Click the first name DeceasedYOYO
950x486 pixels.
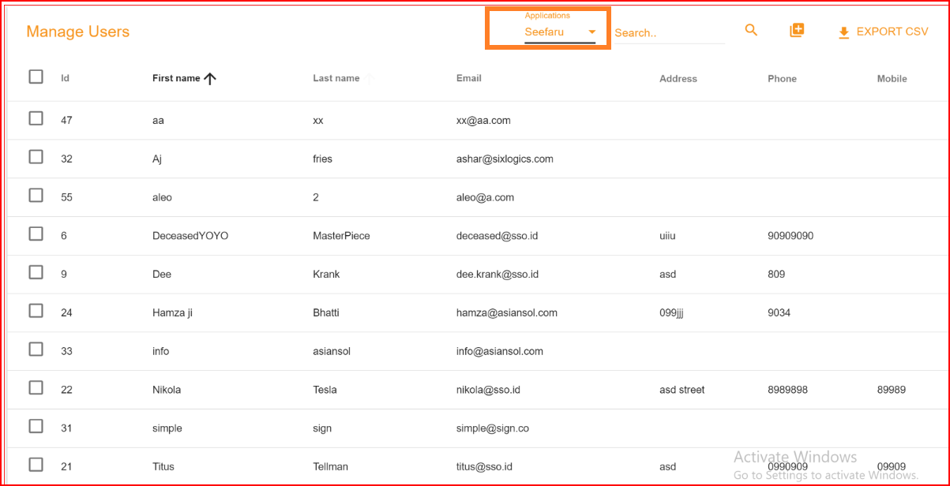tap(190, 236)
